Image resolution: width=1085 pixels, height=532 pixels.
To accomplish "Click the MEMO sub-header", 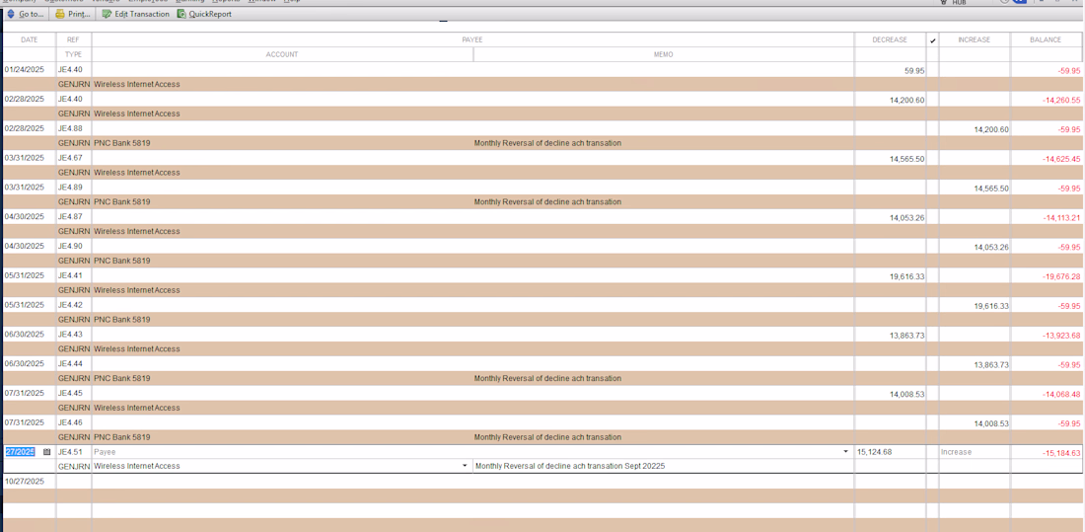I will [x=663, y=54].
